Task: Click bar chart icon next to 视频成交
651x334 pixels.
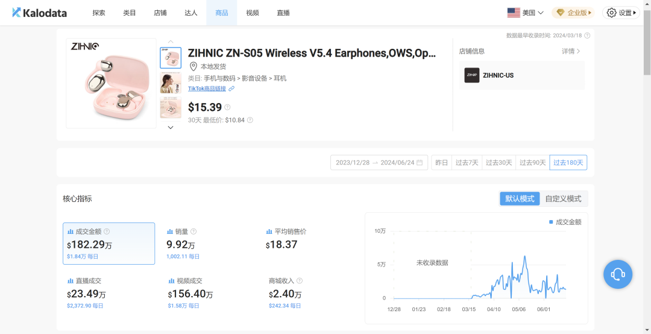Action: [x=171, y=281]
